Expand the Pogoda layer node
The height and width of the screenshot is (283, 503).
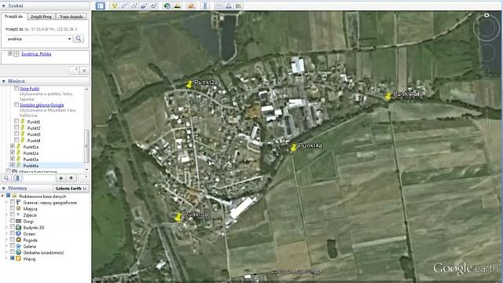tap(7, 240)
